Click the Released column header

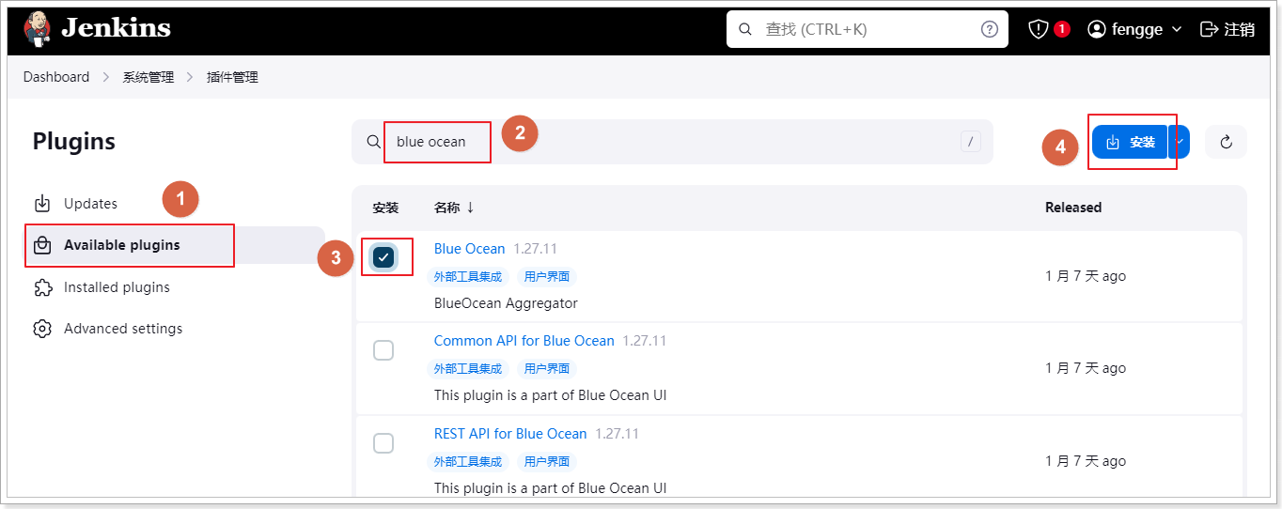(x=1073, y=208)
